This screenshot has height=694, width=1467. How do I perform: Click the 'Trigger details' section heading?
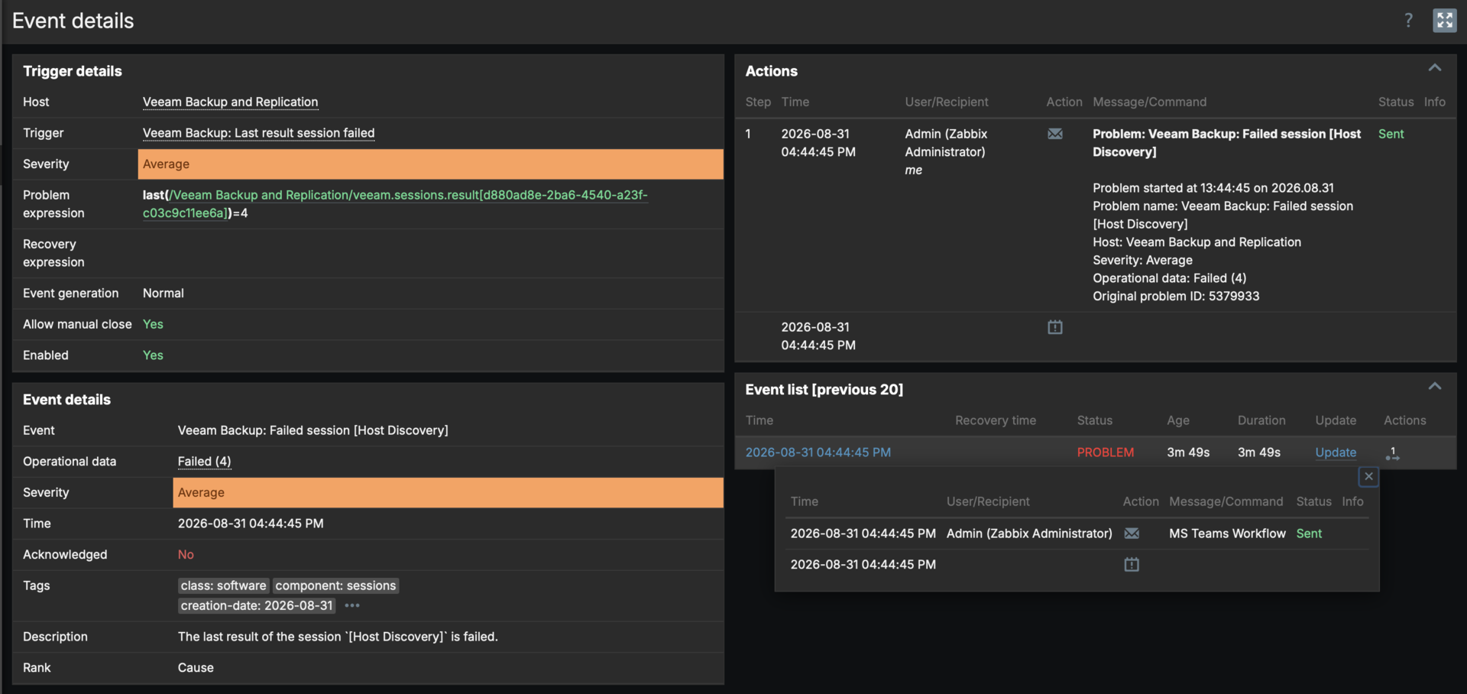click(73, 71)
